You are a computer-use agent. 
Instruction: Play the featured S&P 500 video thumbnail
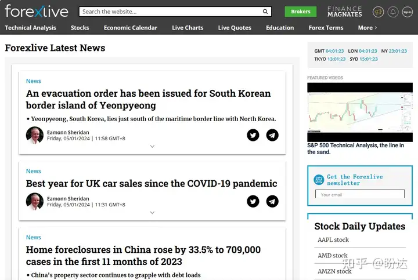click(x=360, y=112)
